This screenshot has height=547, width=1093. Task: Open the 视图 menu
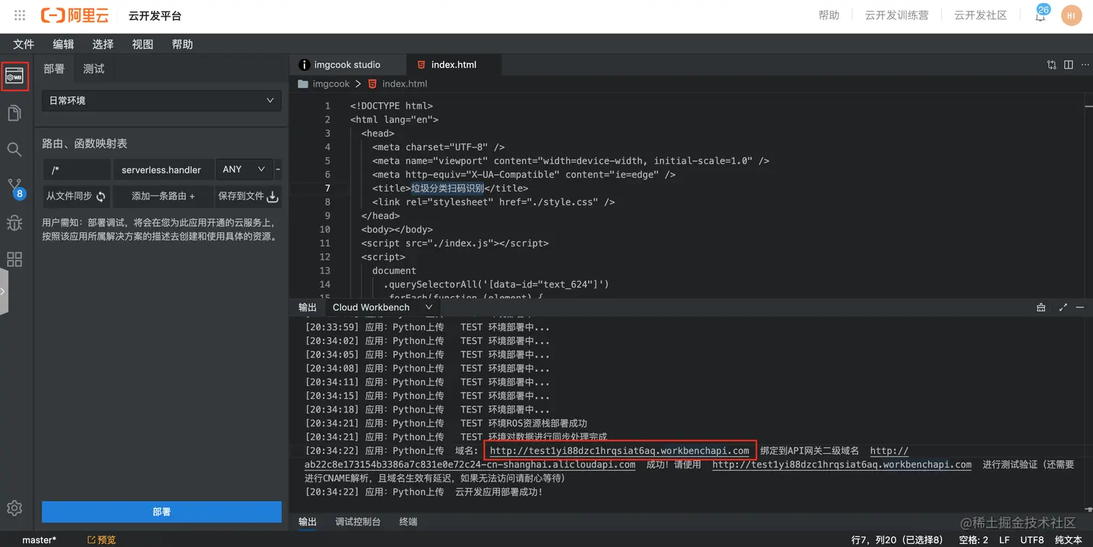coord(143,44)
